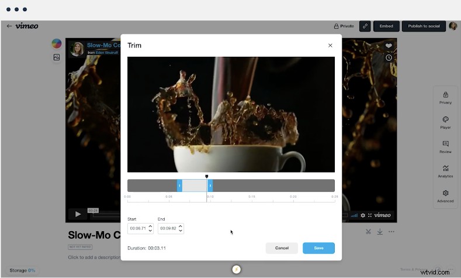This screenshot has height=278, width=461.
Task: Go back using the left arrow
Action: point(9,26)
